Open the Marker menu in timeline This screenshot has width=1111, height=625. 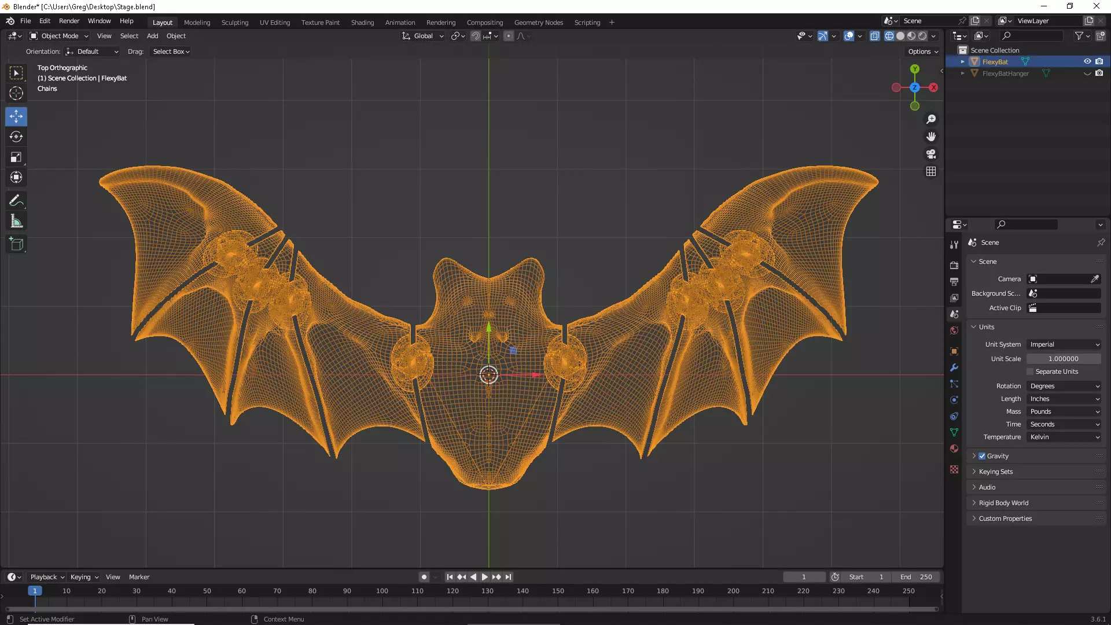coord(139,577)
